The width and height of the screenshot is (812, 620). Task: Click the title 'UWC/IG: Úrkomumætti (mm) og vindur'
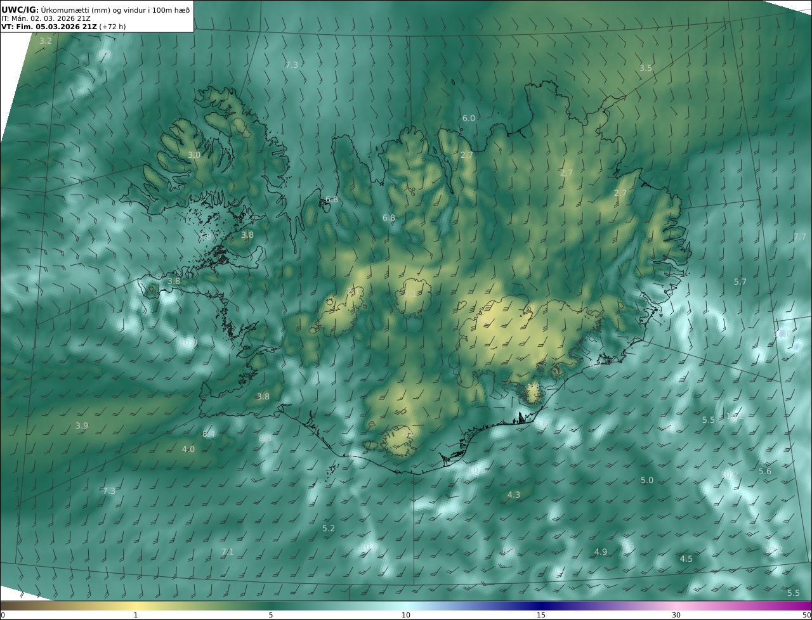[95, 10]
